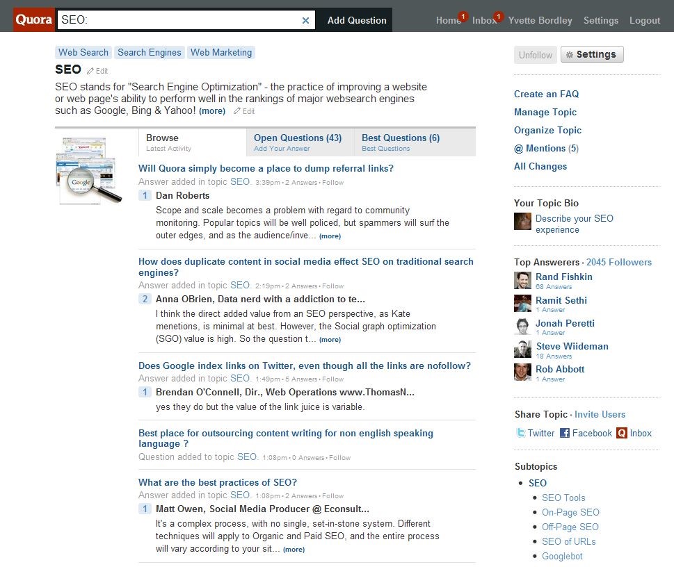Clear the search box with the X icon
The height and width of the screenshot is (567, 674).
click(305, 20)
